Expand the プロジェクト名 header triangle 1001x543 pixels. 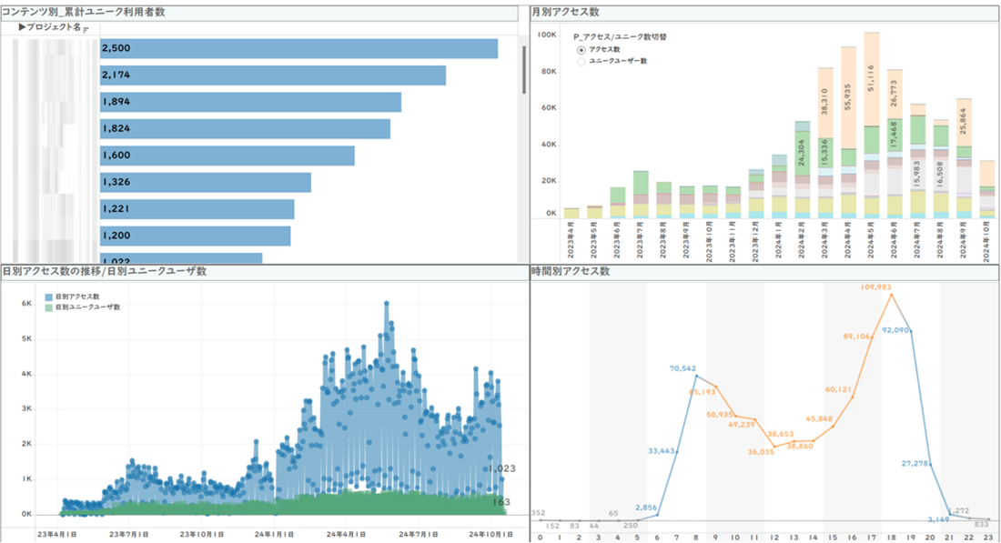(23, 28)
